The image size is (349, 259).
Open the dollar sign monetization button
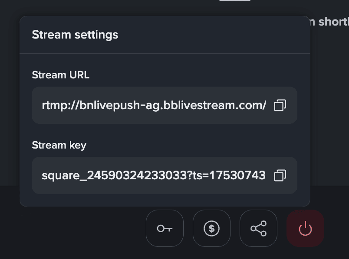[x=211, y=228]
